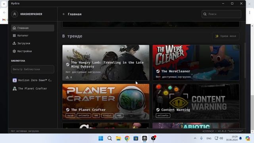The width and height of the screenshot is (254, 143).
Task: Click the Steam icon on The Hungry Lamb card
Action: 67,64
